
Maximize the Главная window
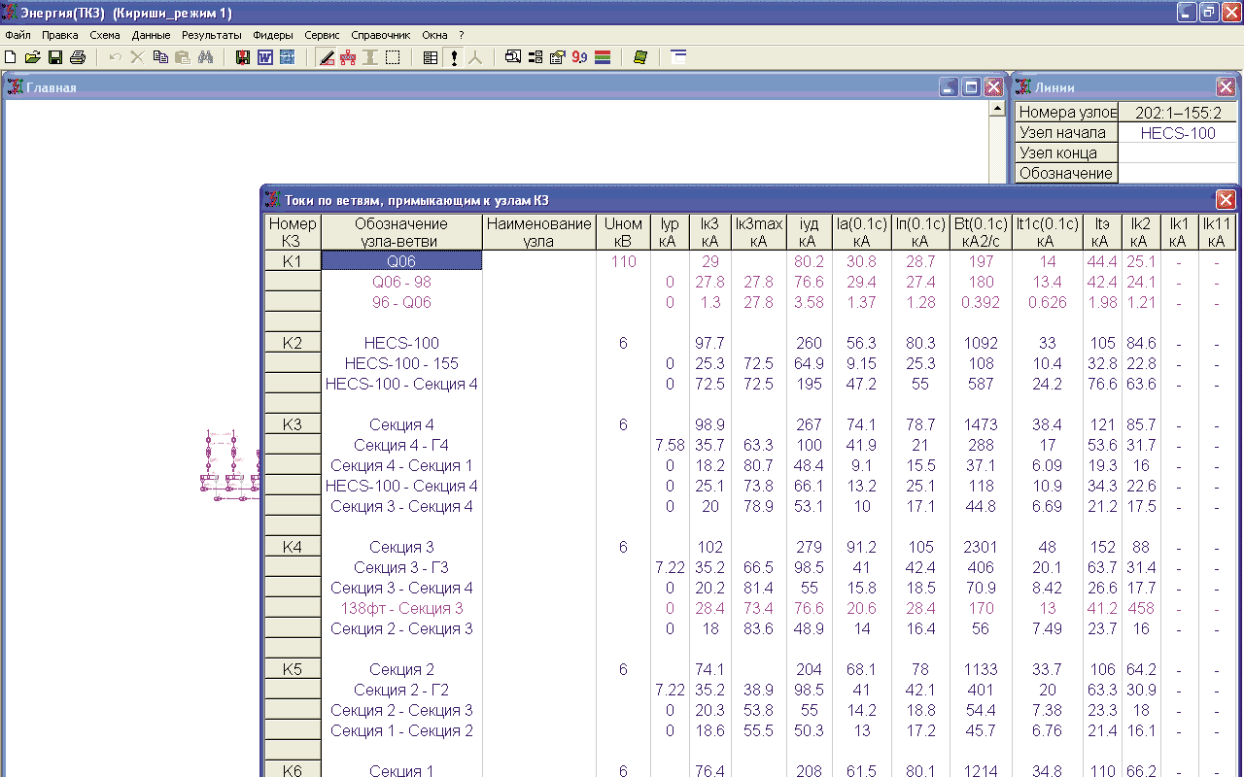click(971, 86)
